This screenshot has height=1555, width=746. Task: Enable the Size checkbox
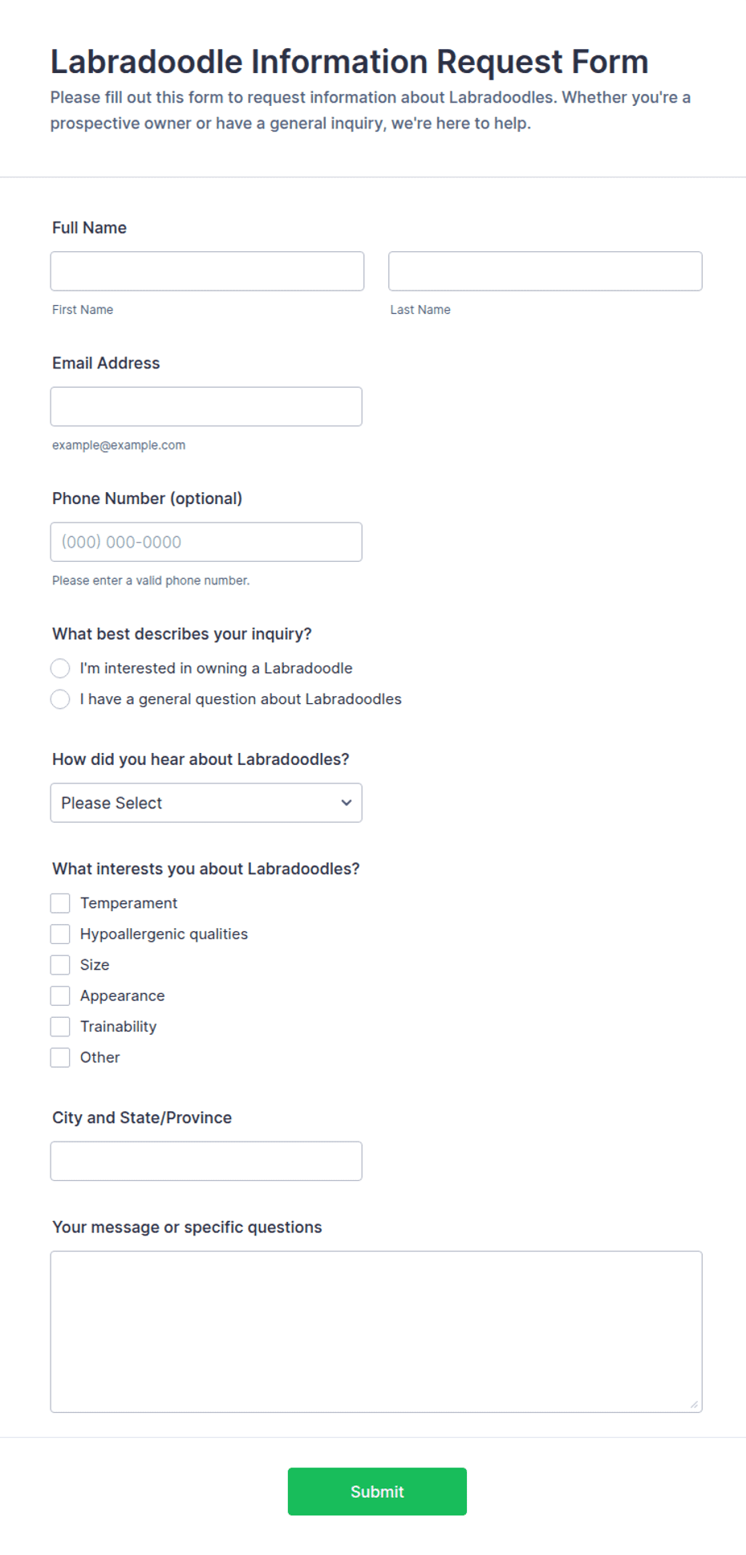point(60,965)
